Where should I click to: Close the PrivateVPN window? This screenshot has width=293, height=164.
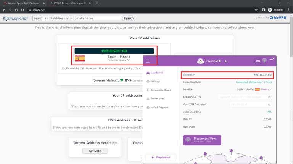click(274, 59)
